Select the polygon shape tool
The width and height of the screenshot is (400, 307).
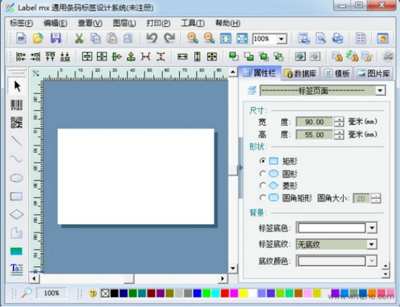pos(17,233)
